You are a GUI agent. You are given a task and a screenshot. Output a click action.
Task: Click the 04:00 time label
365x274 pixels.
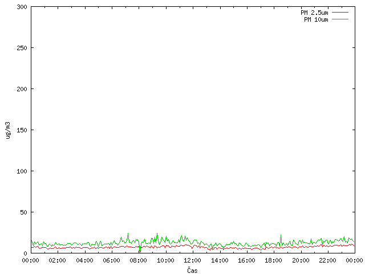coord(84,260)
